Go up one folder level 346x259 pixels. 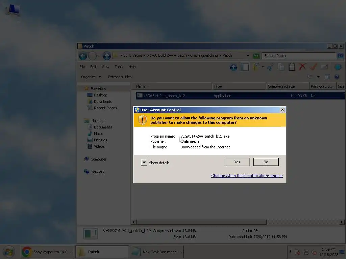(x=107, y=56)
